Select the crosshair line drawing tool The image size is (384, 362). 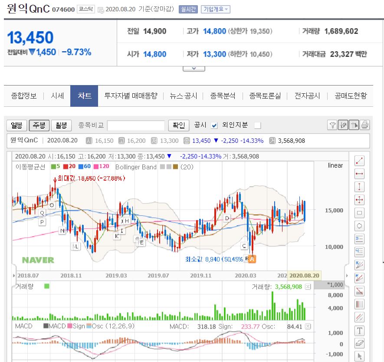coord(359,200)
